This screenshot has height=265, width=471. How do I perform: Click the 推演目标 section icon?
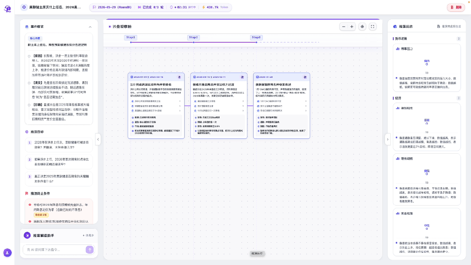click(27, 132)
